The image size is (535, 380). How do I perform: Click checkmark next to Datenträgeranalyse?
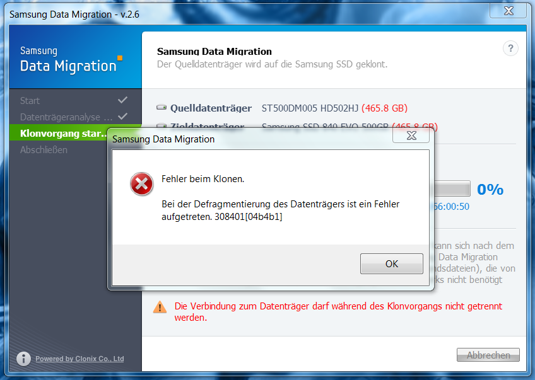tap(122, 116)
